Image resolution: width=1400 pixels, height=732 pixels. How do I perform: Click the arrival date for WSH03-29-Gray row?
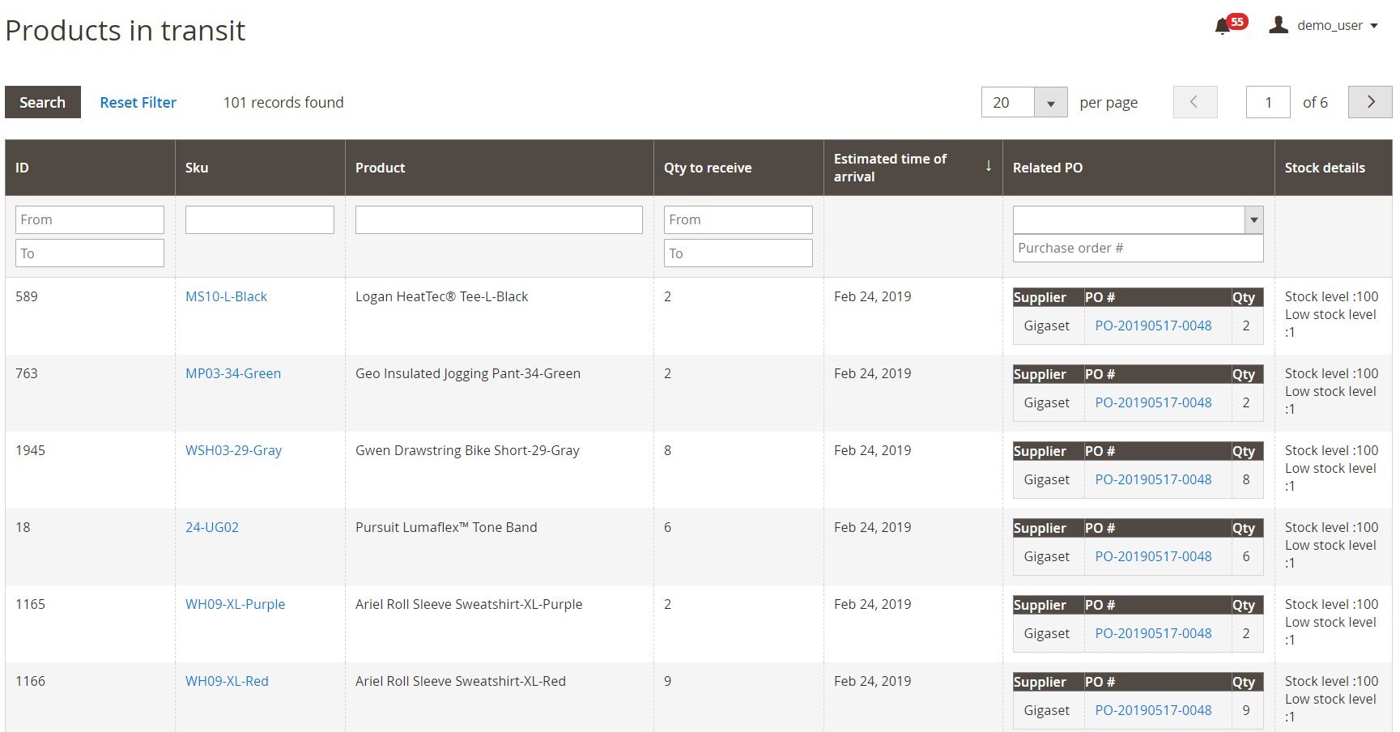(872, 450)
